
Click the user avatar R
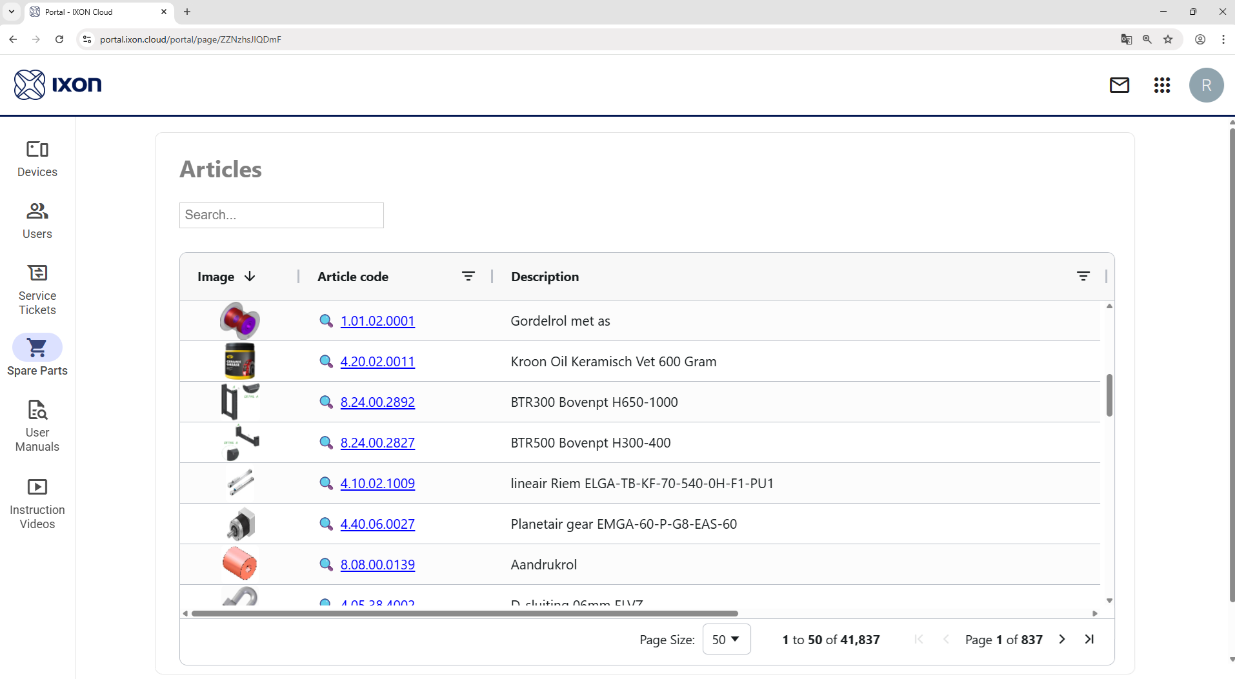coord(1206,85)
